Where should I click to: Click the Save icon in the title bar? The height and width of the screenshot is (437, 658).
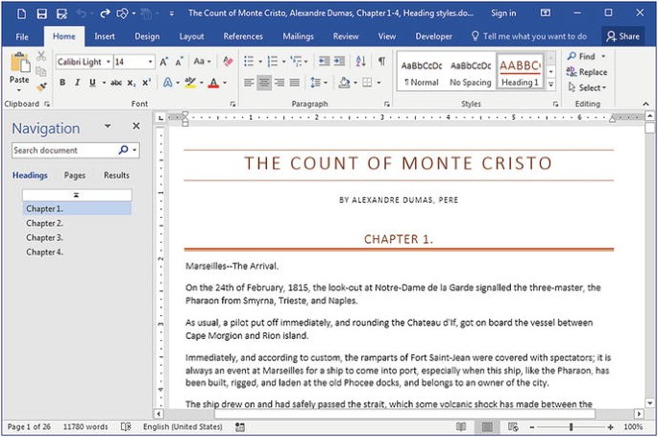coord(41,13)
